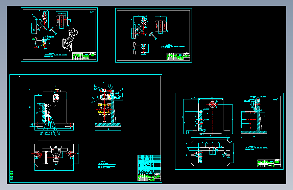This screenshot has width=293, height=190.
Task: Select the part front view in top-middle sheet
Action: click(x=139, y=27)
